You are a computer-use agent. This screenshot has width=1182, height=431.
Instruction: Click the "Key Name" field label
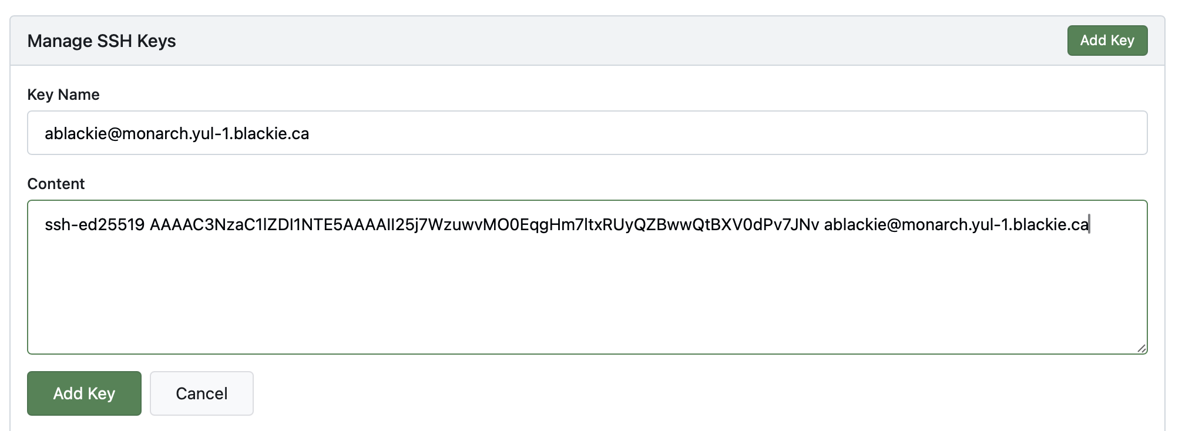[x=63, y=95]
